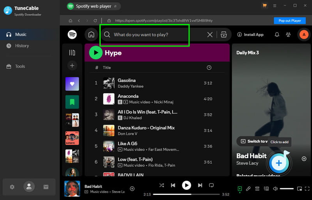Select the Gasolina track row
Image resolution: width=312 pixels, height=200 pixels.
157,83
